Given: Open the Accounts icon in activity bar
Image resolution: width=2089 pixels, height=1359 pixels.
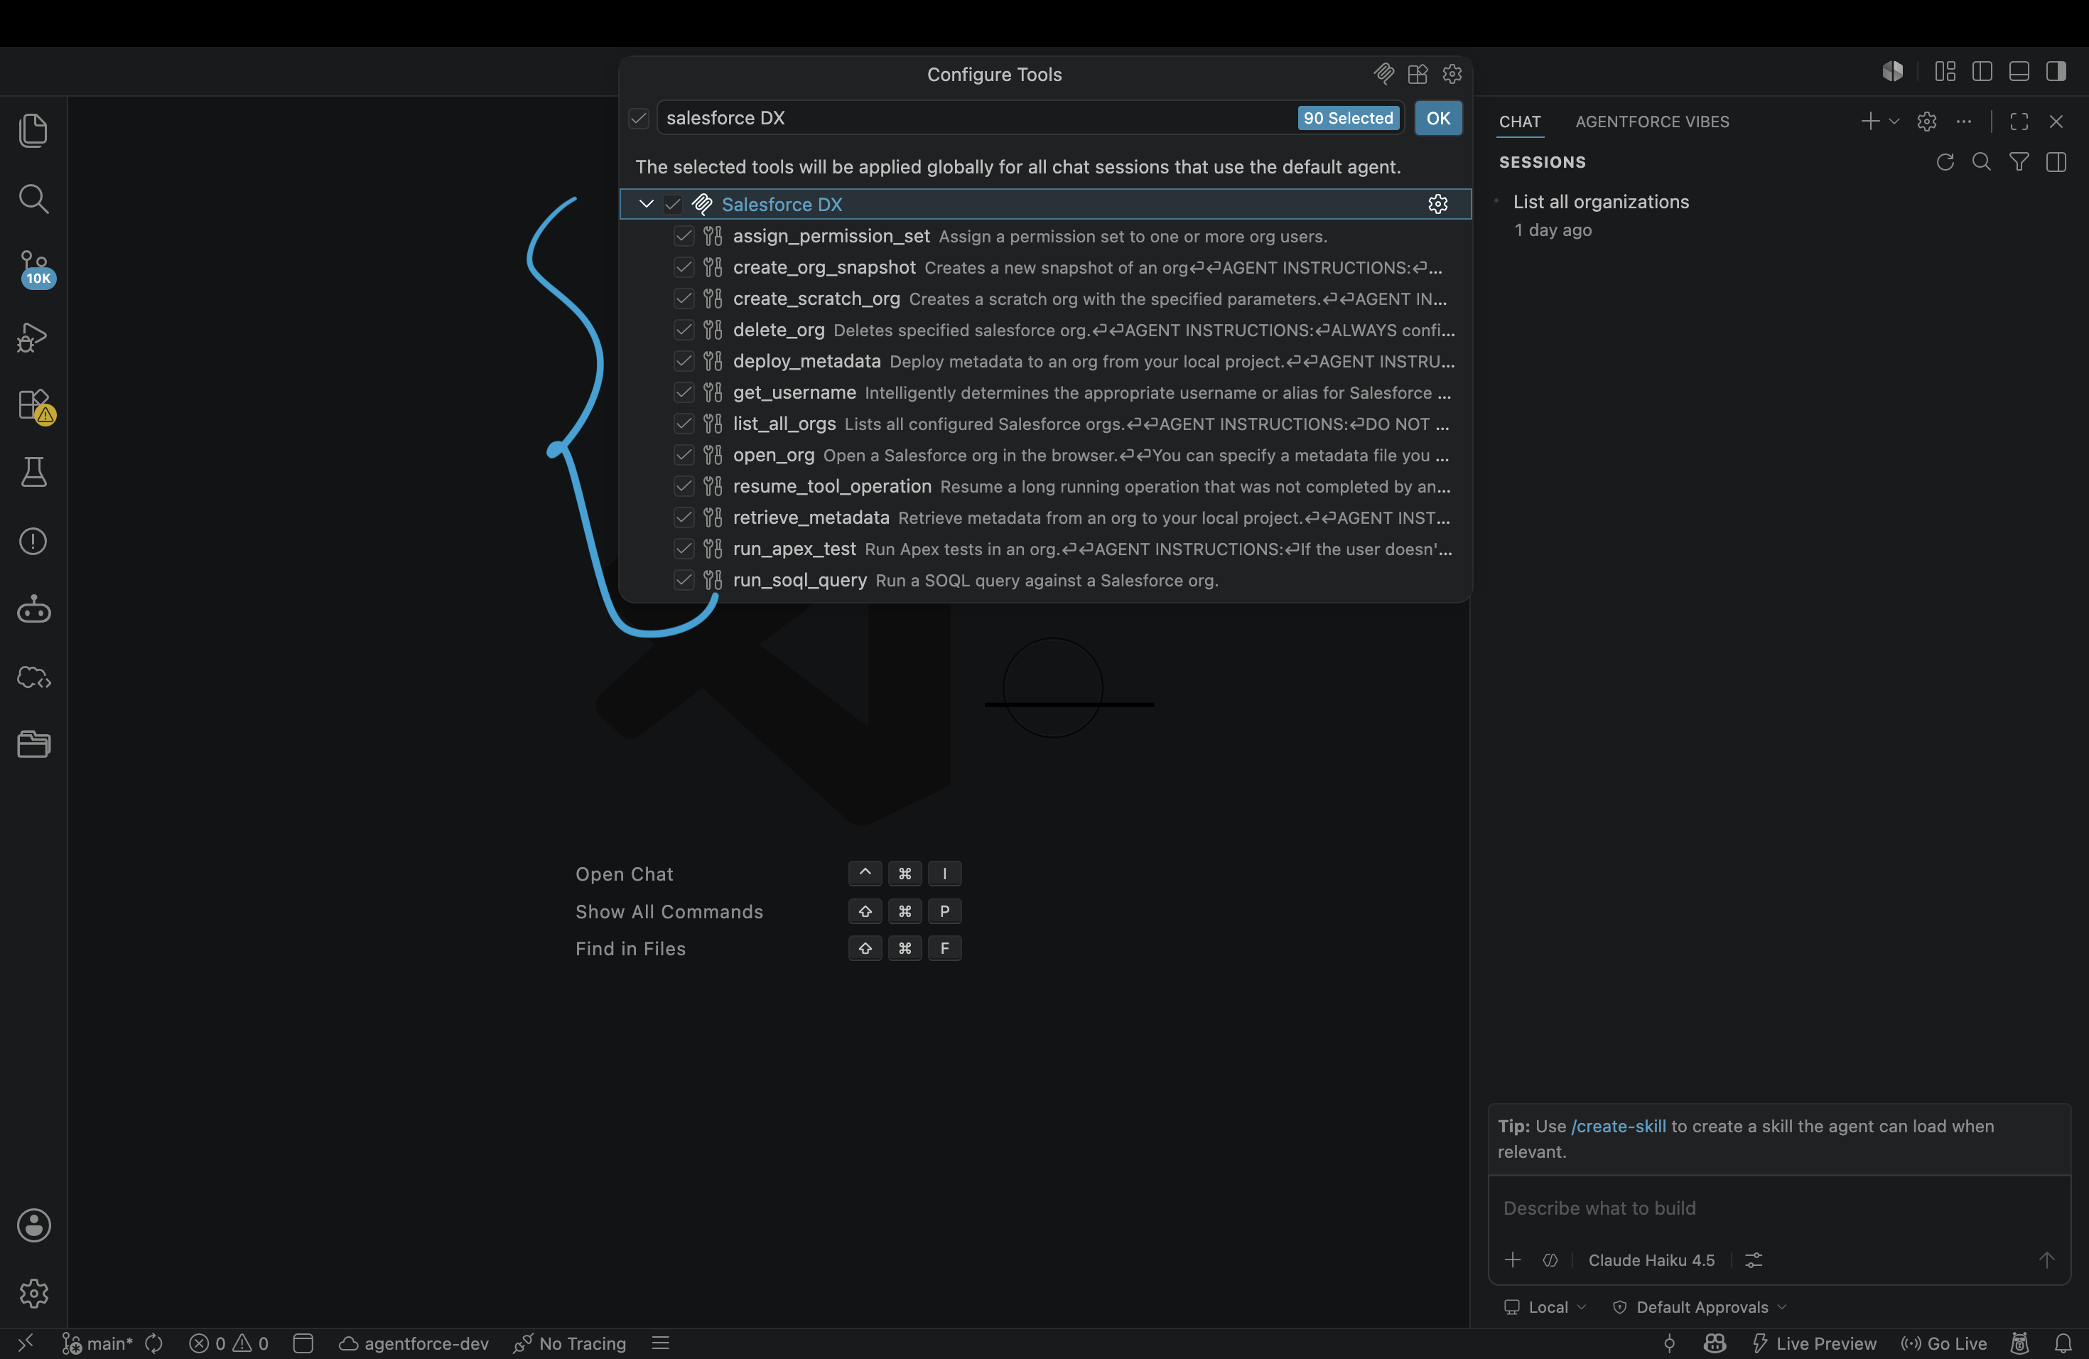Looking at the screenshot, I should click(33, 1225).
